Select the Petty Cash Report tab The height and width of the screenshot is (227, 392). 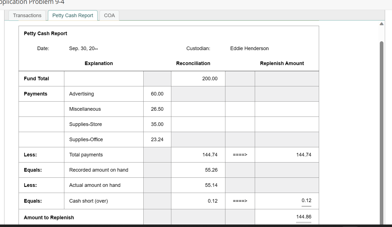[x=73, y=16]
